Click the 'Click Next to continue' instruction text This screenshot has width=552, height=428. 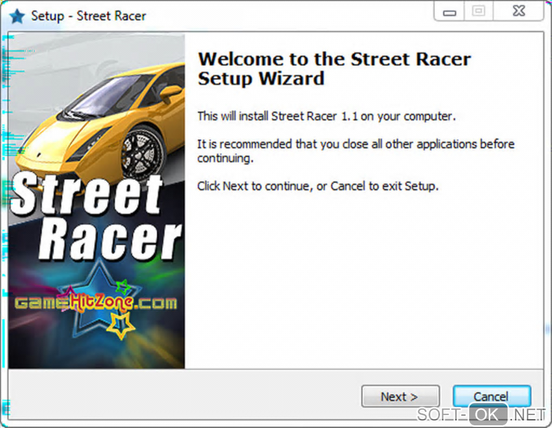point(318,186)
